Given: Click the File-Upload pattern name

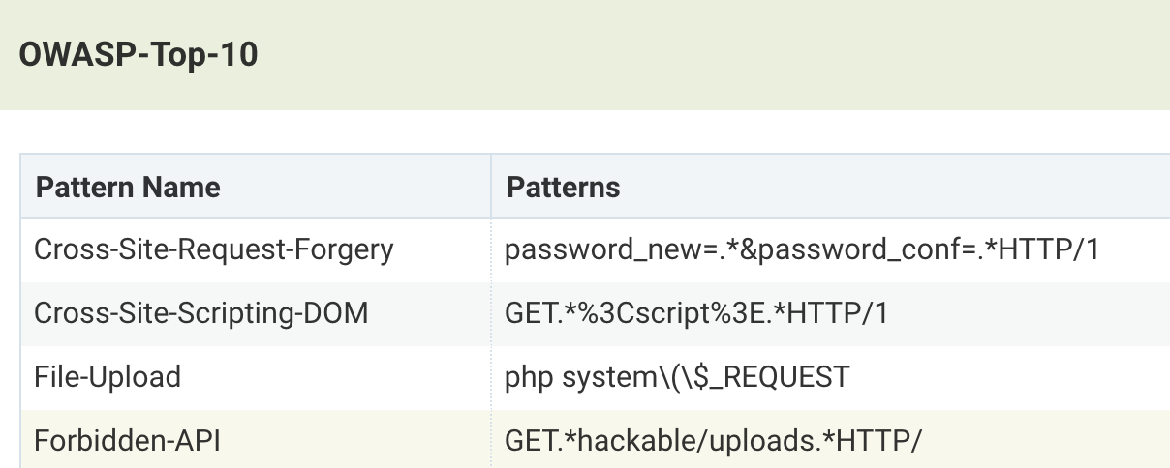Looking at the screenshot, I should pyautogui.click(x=108, y=376).
